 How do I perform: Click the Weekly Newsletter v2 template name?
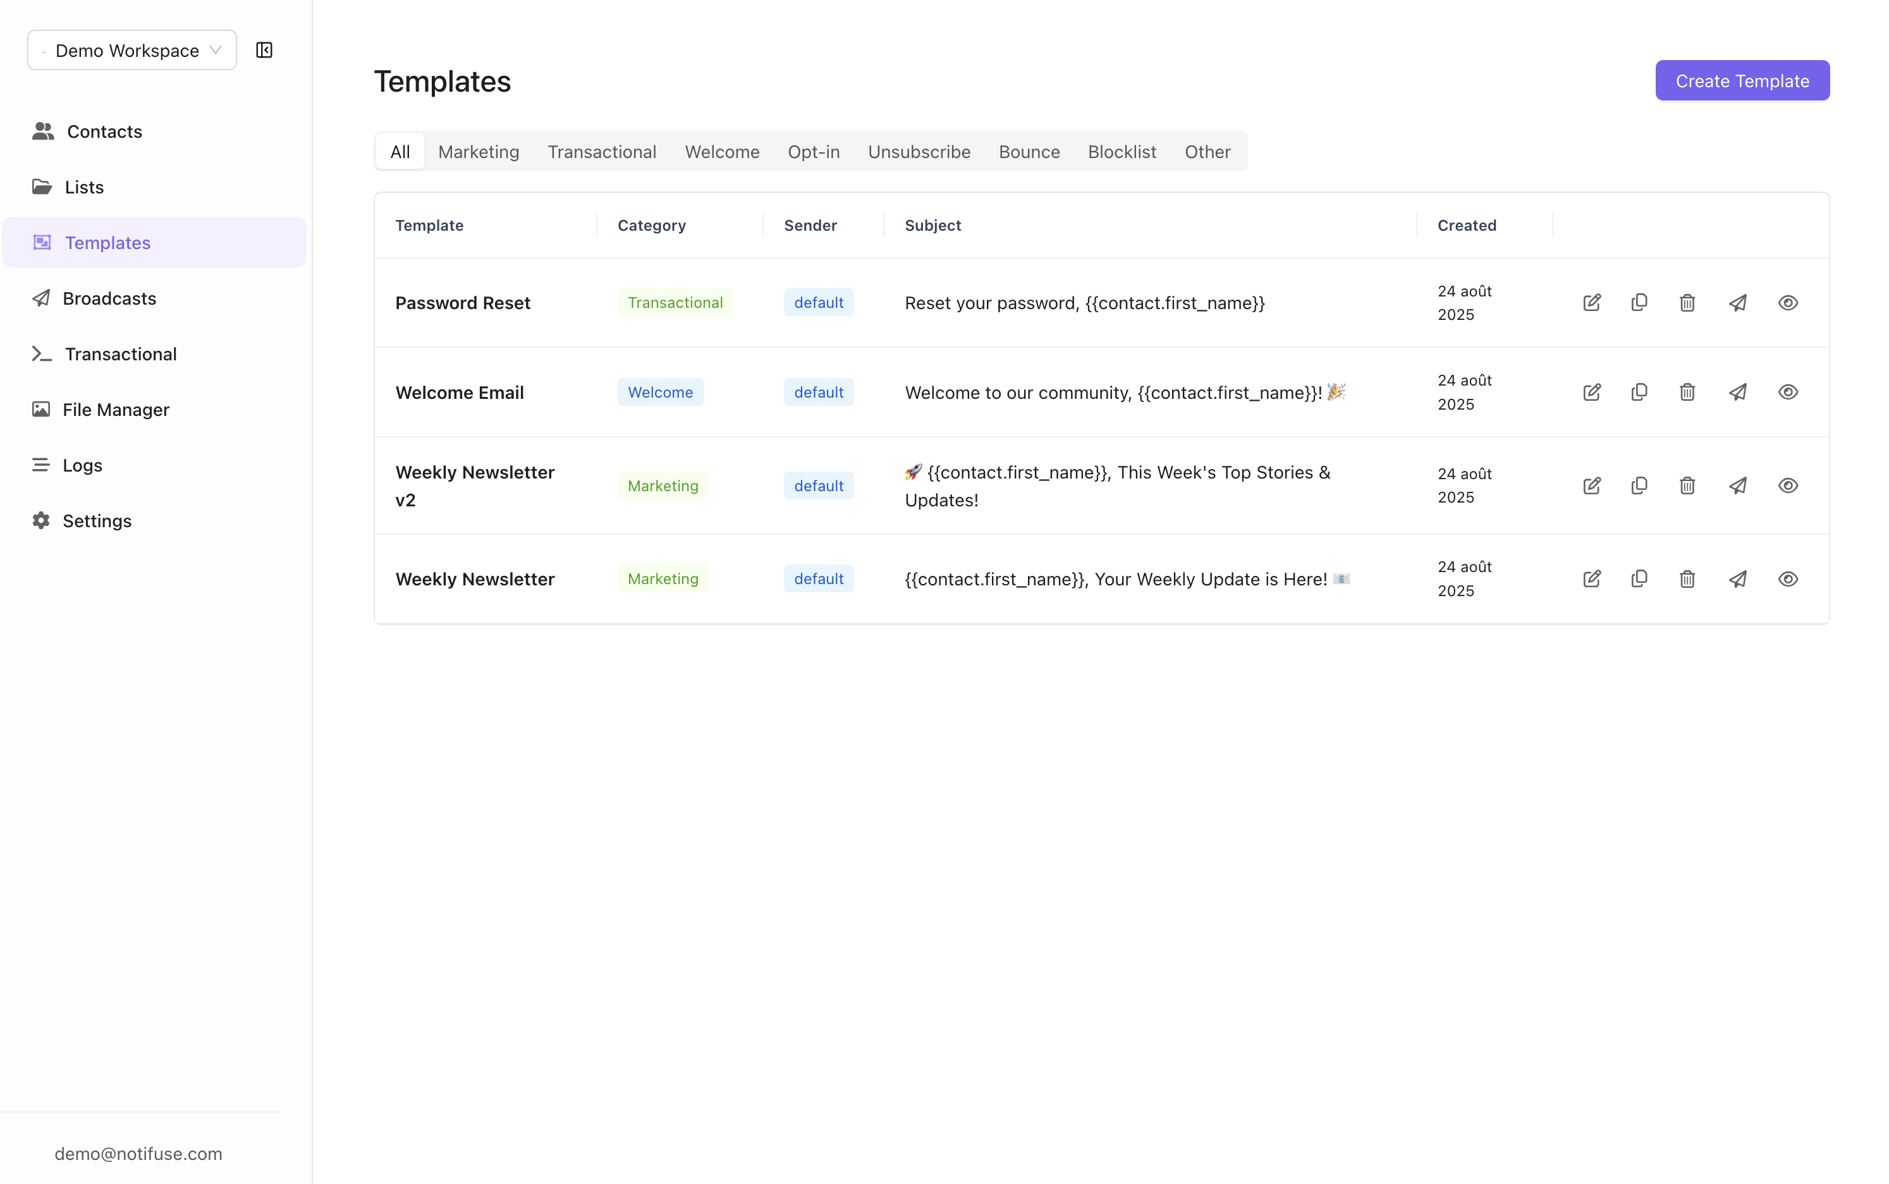point(475,486)
